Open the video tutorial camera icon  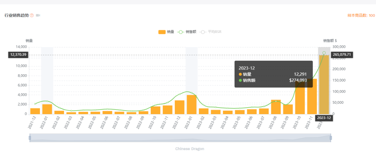pyautogui.click(x=38, y=16)
